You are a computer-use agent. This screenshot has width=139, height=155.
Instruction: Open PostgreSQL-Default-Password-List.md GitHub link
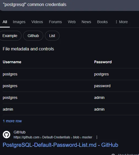click(60, 145)
